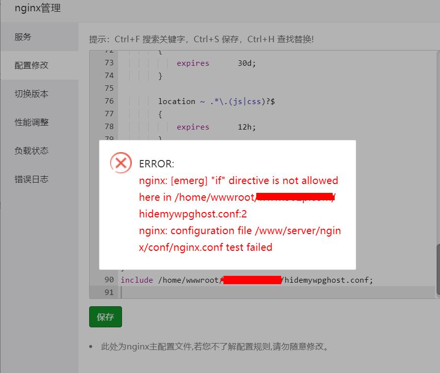View the 负载状态 tab

[x=39, y=151]
